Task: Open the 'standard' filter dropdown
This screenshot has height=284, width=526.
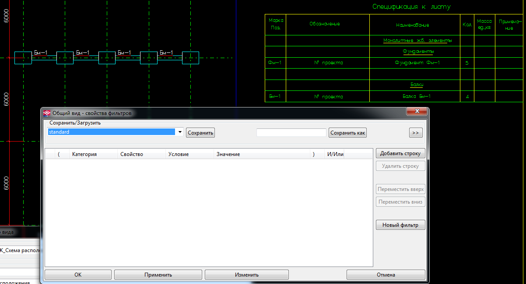Action: [179, 132]
